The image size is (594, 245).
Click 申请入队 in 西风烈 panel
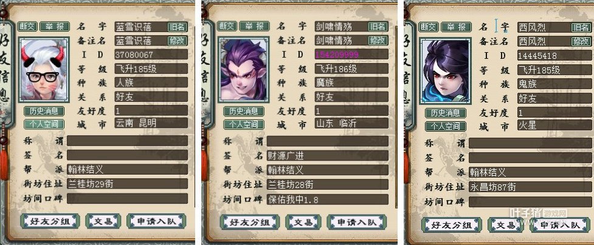point(560,225)
